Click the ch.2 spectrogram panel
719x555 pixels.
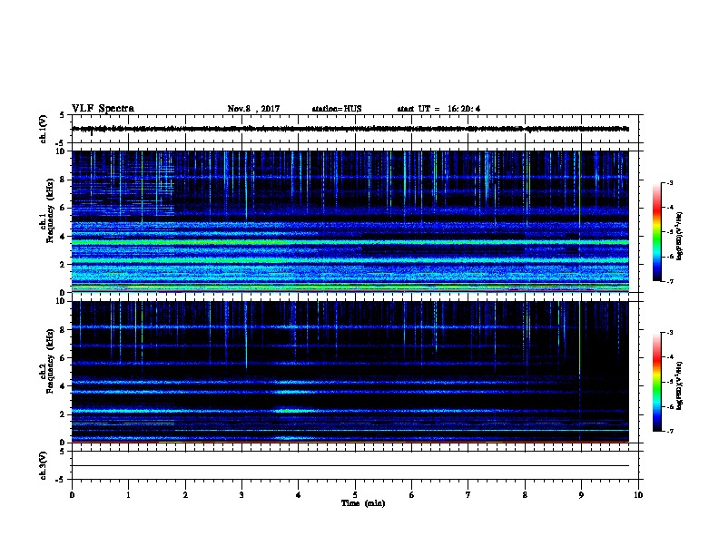click(x=350, y=372)
